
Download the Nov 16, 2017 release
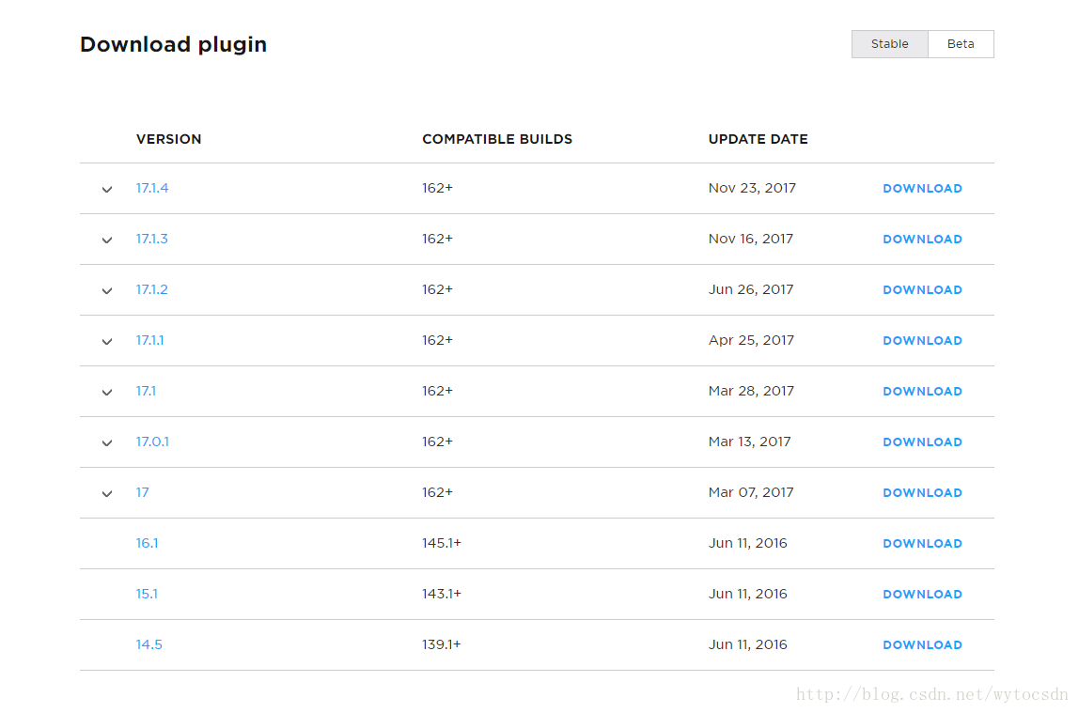(922, 240)
